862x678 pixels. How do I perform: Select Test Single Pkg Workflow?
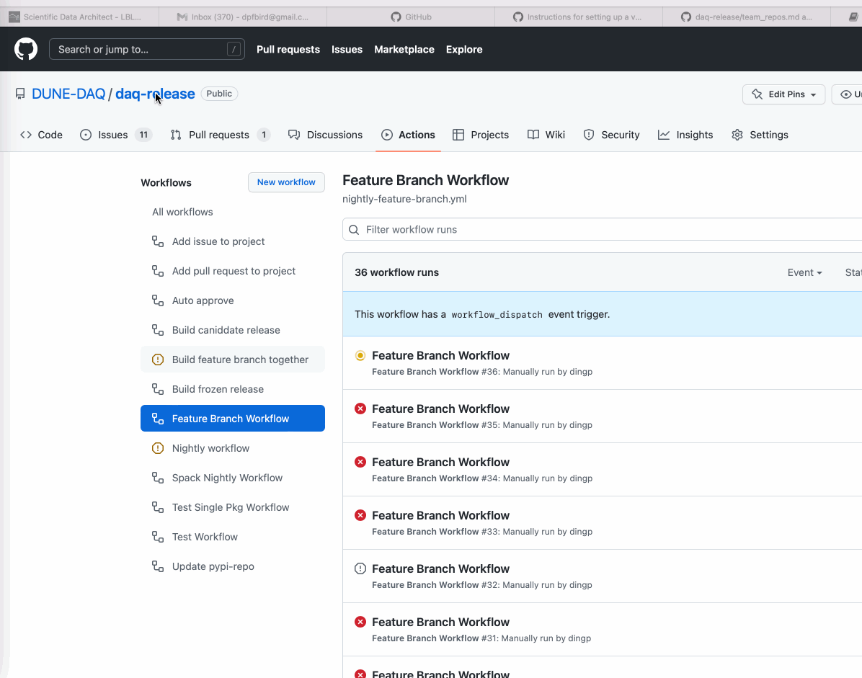click(x=233, y=507)
